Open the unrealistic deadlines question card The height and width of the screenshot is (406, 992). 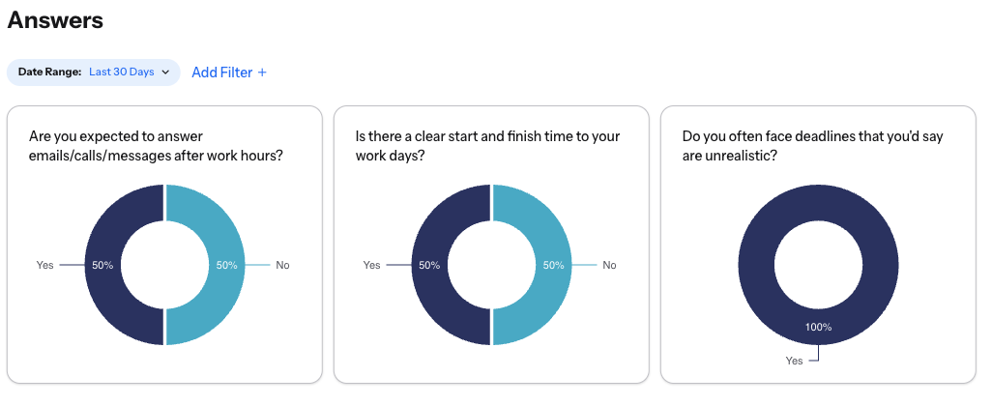818,245
